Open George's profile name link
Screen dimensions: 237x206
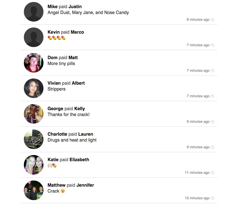(x=55, y=109)
